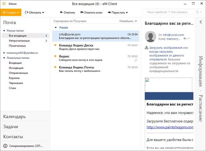The width and height of the screenshot is (206, 151).
Task: Open the Информация sidebar tab
Action: pos(201,71)
